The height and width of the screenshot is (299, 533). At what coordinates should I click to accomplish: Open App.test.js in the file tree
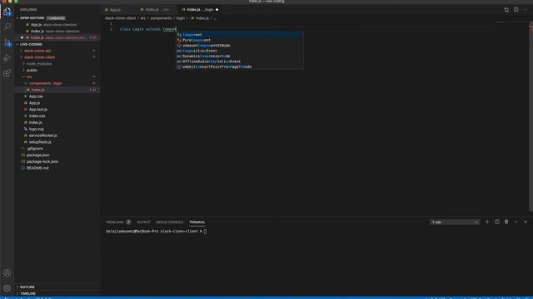pyautogui.click(x=38, y=109)
